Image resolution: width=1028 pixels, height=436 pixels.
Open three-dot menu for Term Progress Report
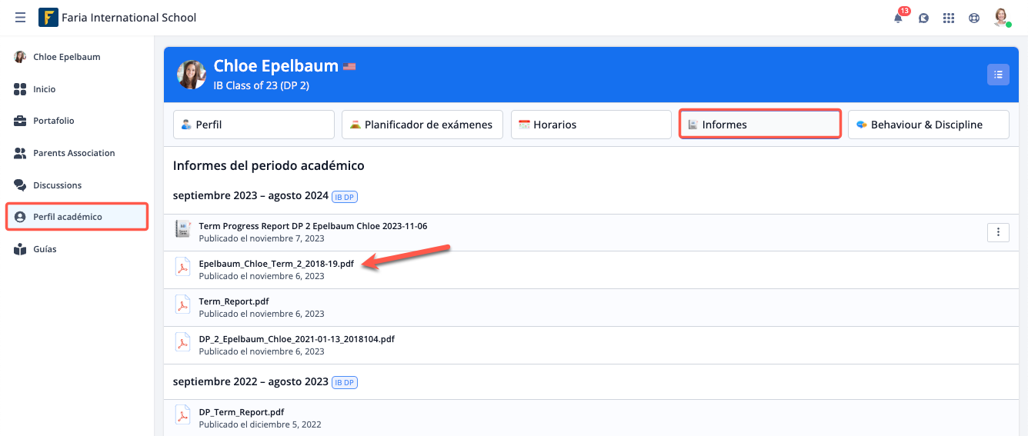[x=997, y=232]
